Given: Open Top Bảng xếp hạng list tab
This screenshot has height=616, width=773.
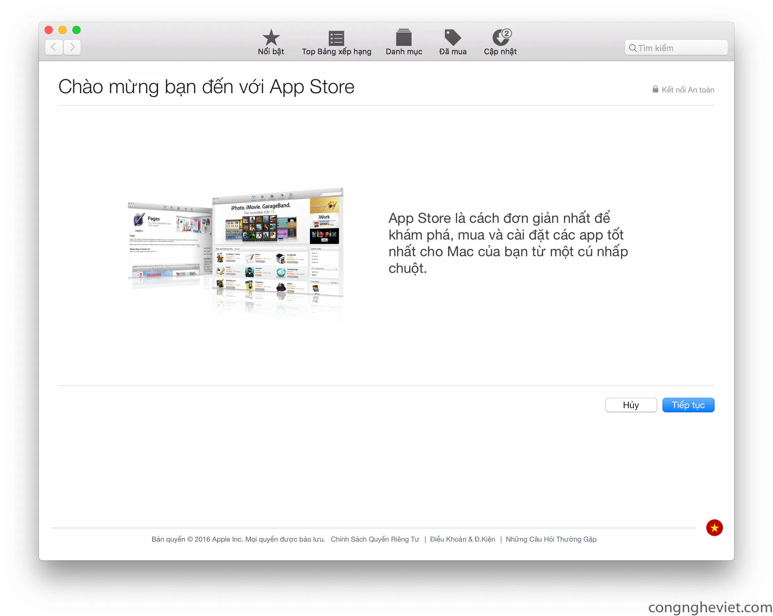Looking at the screenshot, I should (x=336, y=43).
